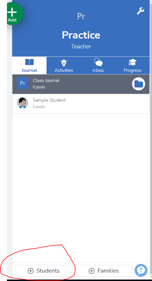The height and width of the screenshot is (281, 152).
Task: Click the Sample Student avatar
Action: (x=23, y=103)
